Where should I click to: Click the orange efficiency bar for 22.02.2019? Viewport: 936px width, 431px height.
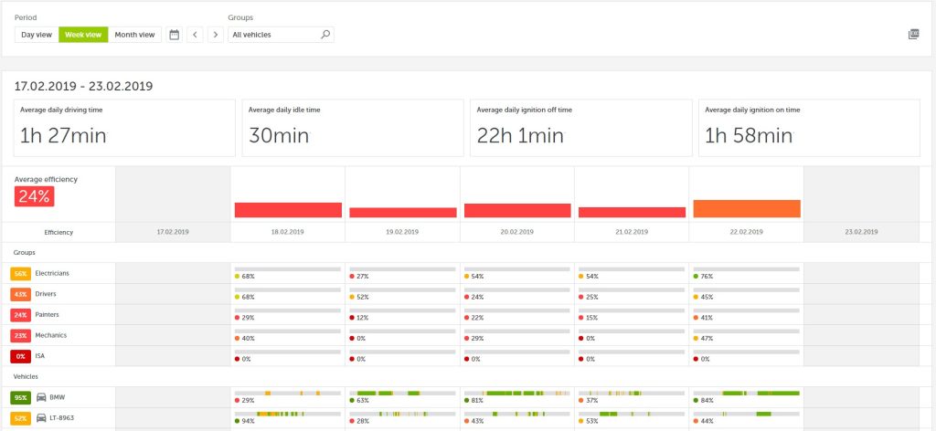747,208
